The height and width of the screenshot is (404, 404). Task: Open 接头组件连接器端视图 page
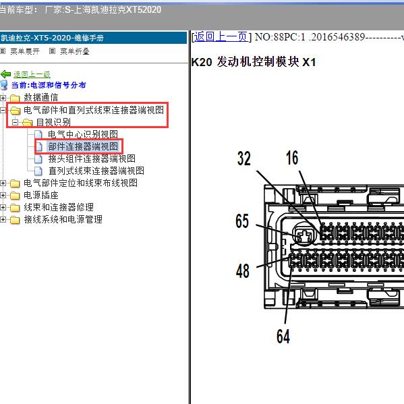coord(92,158)
